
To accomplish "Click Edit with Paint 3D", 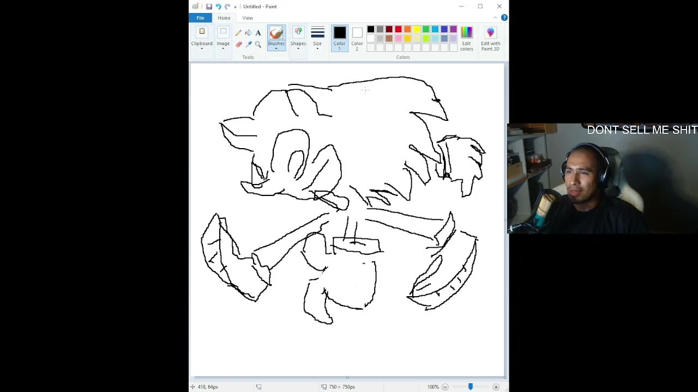I will pos(490,39).
